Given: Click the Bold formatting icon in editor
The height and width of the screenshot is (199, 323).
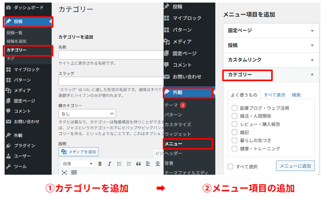Looking at the screenshot, I should (100, 164).
